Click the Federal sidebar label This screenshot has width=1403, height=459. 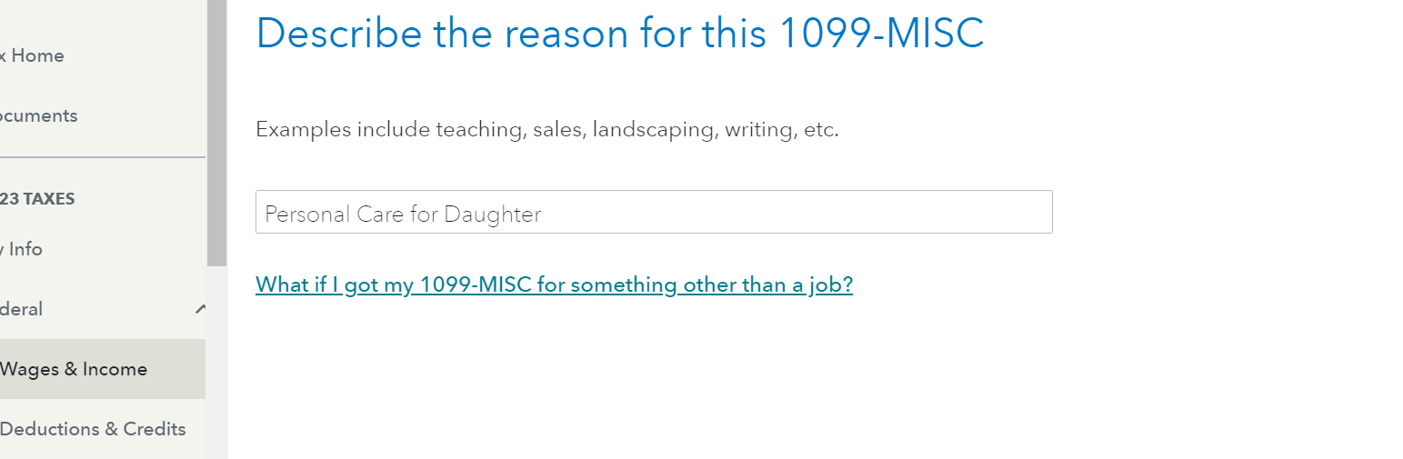coord(23,309)
